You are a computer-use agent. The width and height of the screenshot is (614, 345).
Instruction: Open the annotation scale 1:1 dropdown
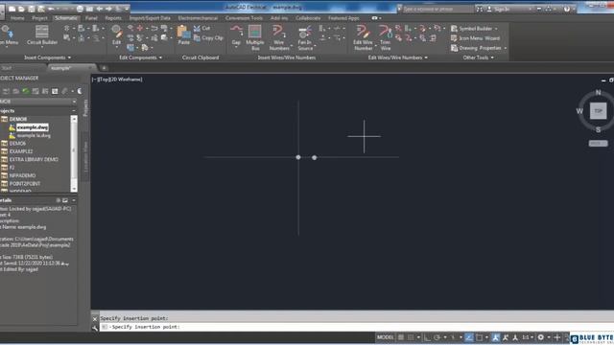pyautogui.click(x=528, y=337)
